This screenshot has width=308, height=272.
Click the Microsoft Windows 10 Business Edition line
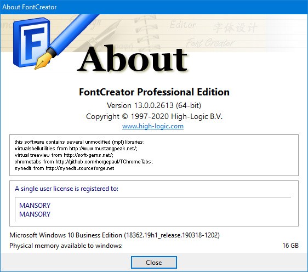pyautogui.click(x=115, y=235)
